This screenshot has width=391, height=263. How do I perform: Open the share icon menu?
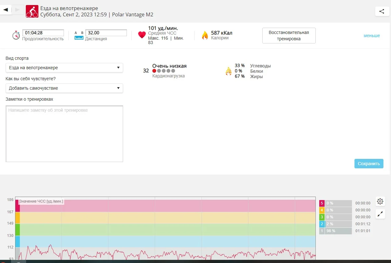point(382,11)
